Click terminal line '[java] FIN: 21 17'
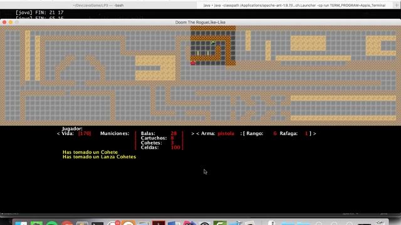The width and height of the screenshot is (401, 225). point(39,12)
